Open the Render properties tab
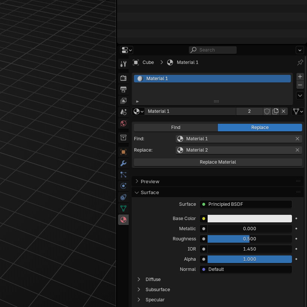 pyautogui.click(x=123, y=78)
